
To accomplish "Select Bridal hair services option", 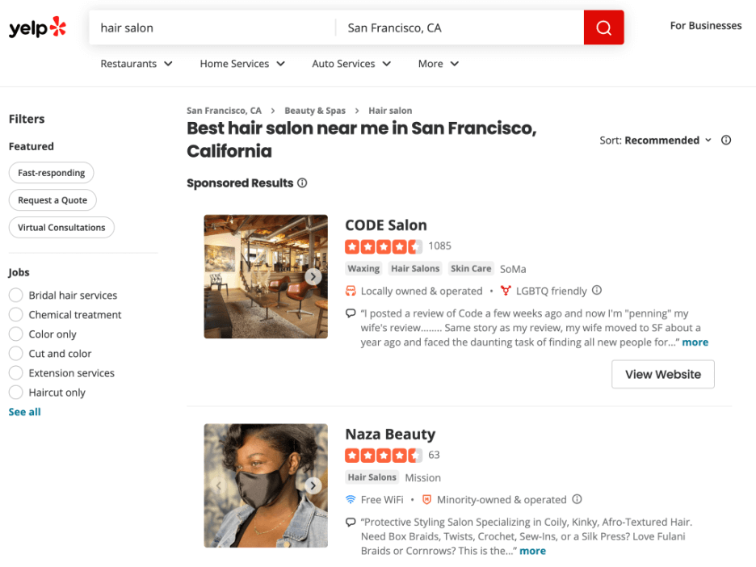I will [x=16, y=295].
